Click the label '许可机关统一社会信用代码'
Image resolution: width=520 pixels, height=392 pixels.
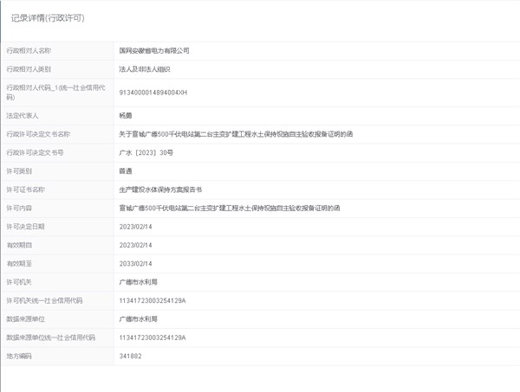(x=45, y=300)
